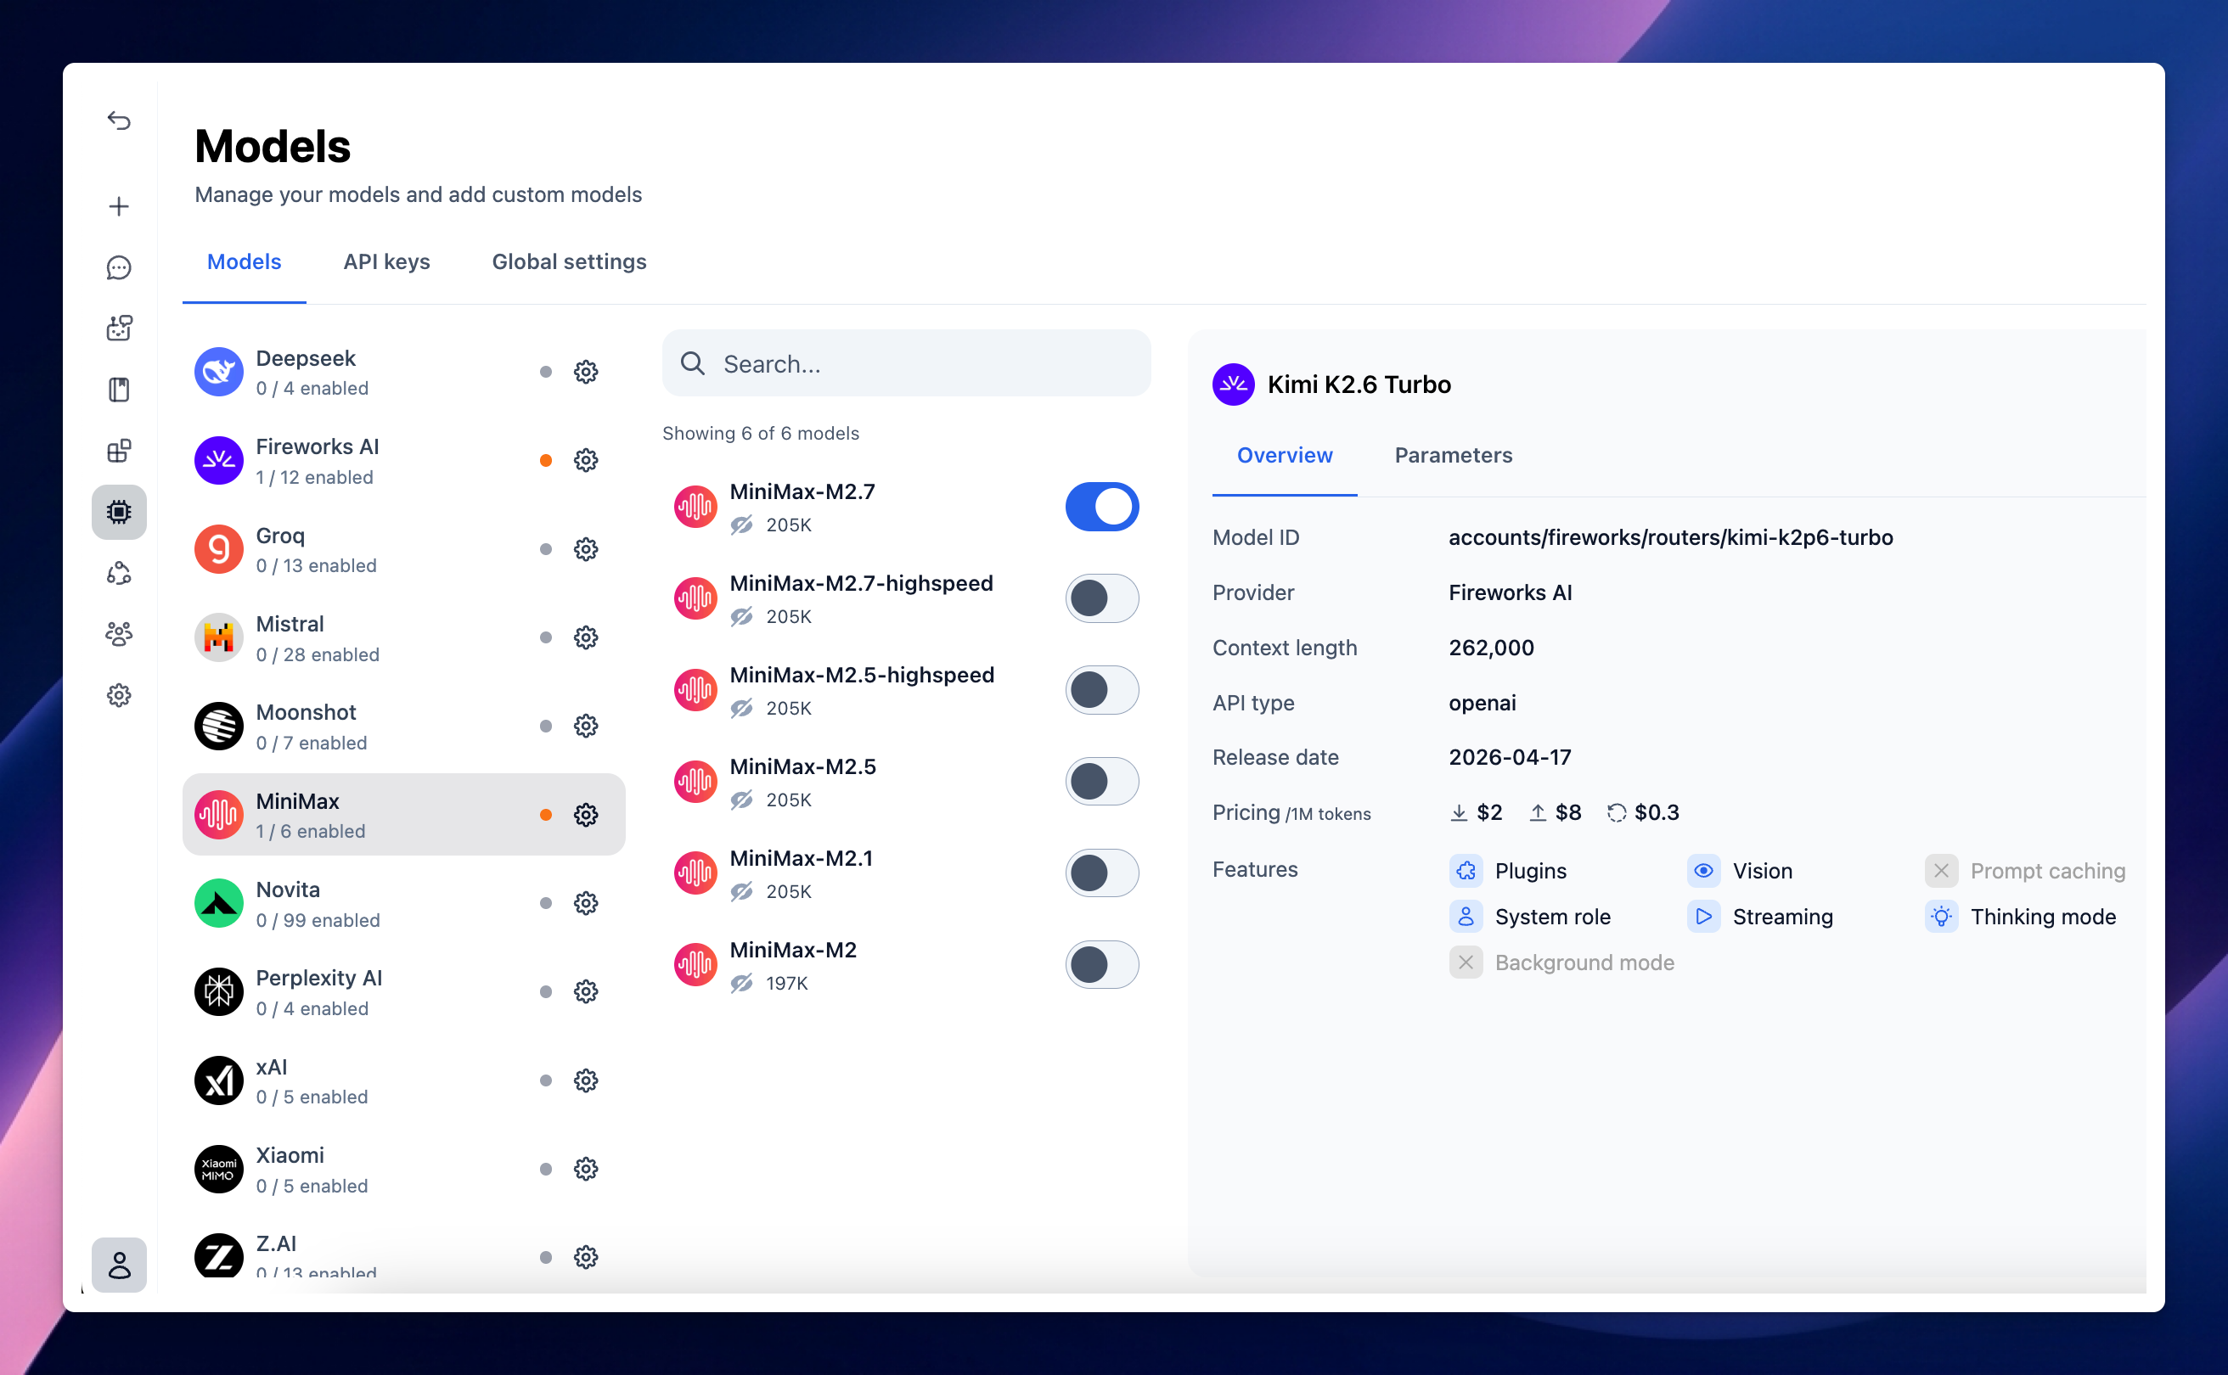Viewport: 2228px width, 1375px height.
Task: Switch to the Models tab
Action: 244,262
